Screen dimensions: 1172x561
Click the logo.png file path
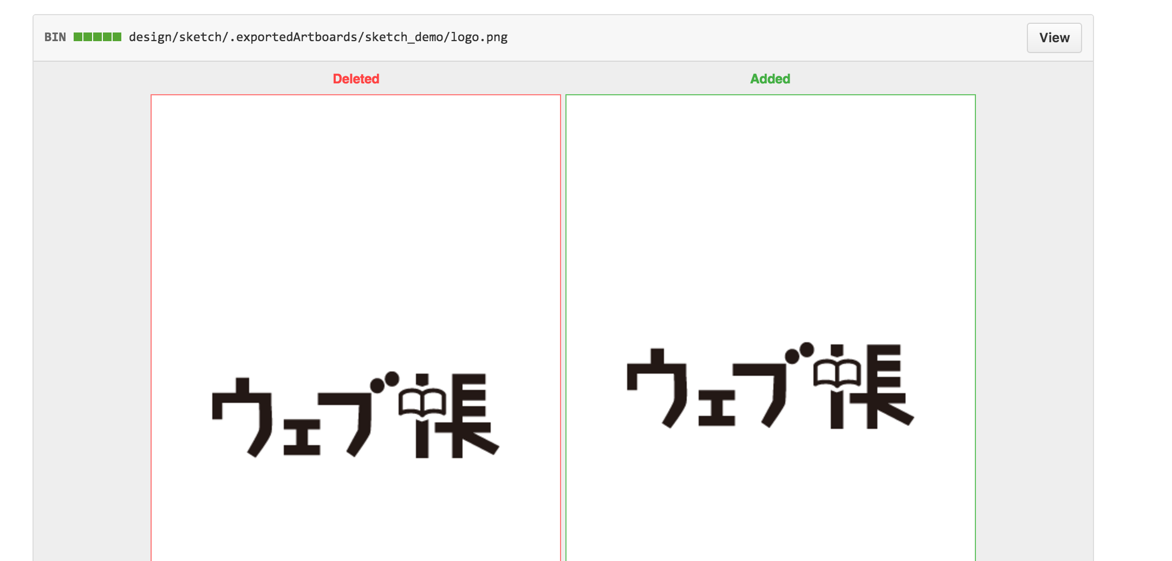click(318, 37)
